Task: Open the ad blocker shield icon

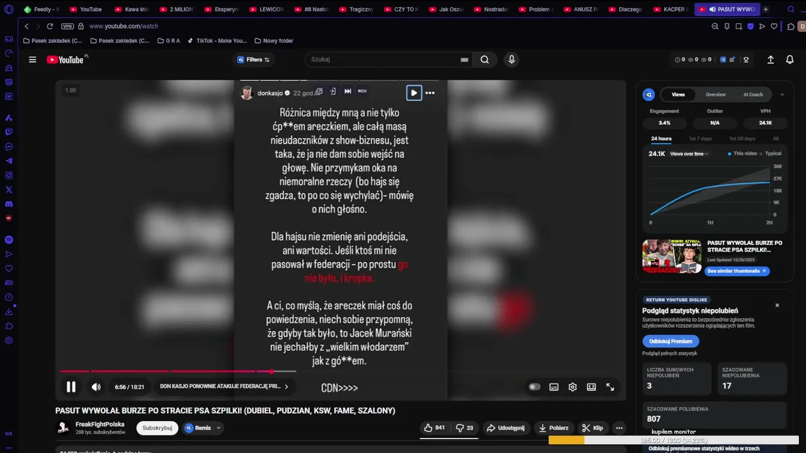Action: coord(751,26)
